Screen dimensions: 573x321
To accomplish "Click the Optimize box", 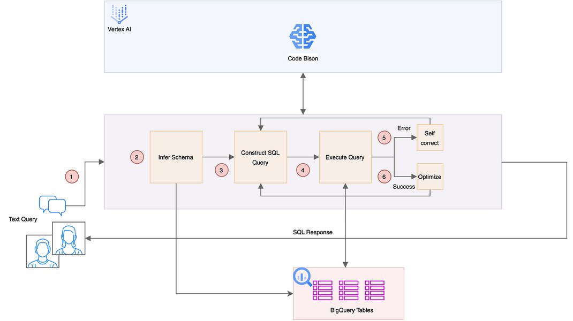I will pyautogui.click(x=429, y=177).
